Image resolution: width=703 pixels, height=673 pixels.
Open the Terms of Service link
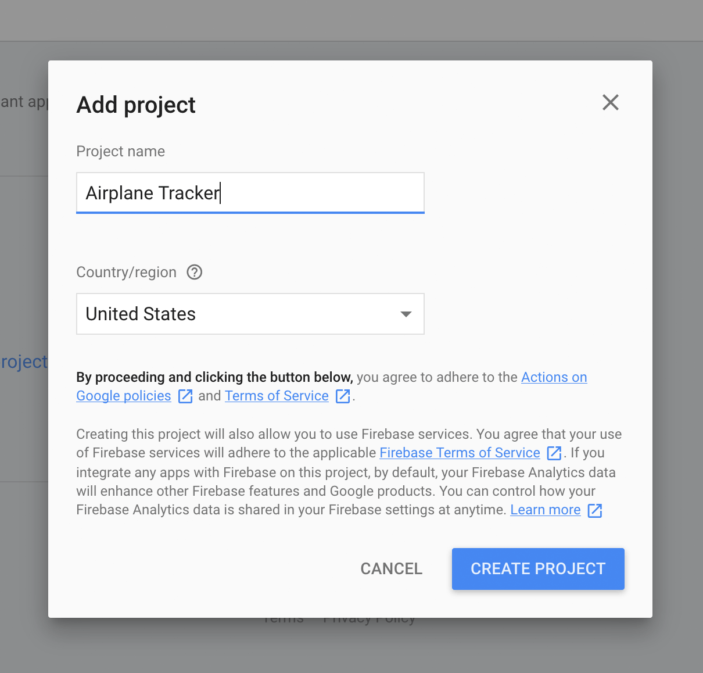(x=277, y=396)
